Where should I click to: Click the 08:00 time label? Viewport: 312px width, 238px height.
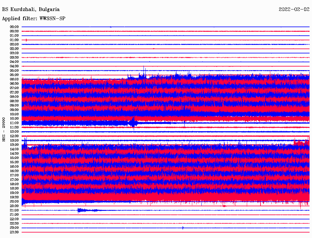pyautogui.click(x=14, y=97)
